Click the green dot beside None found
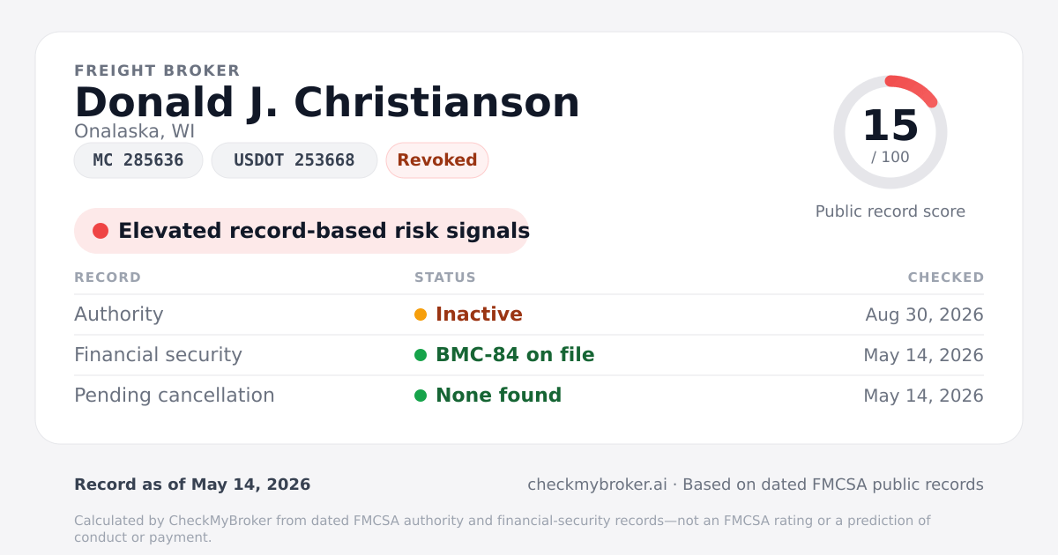This screenshot has height=555, width=1058. (x=421, y=396)
